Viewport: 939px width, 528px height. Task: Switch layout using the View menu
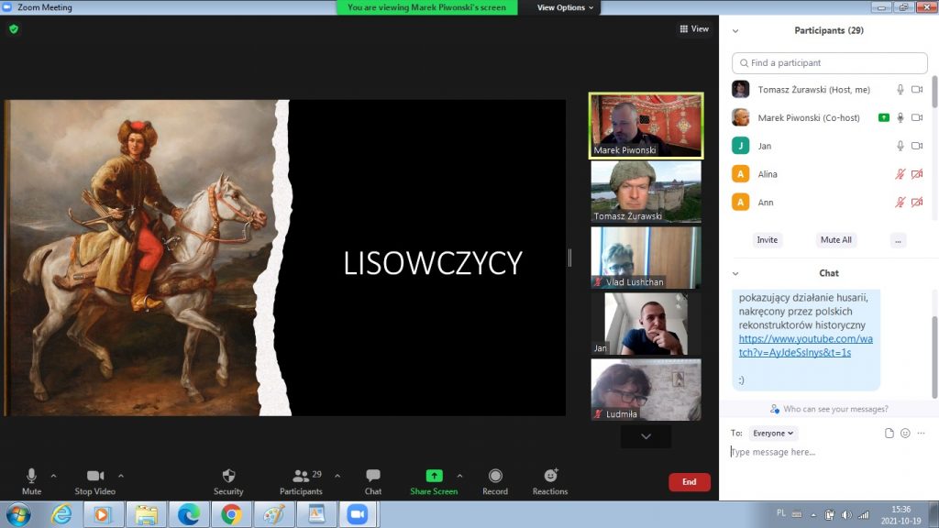pyautogui.click(x=694, y=29)
